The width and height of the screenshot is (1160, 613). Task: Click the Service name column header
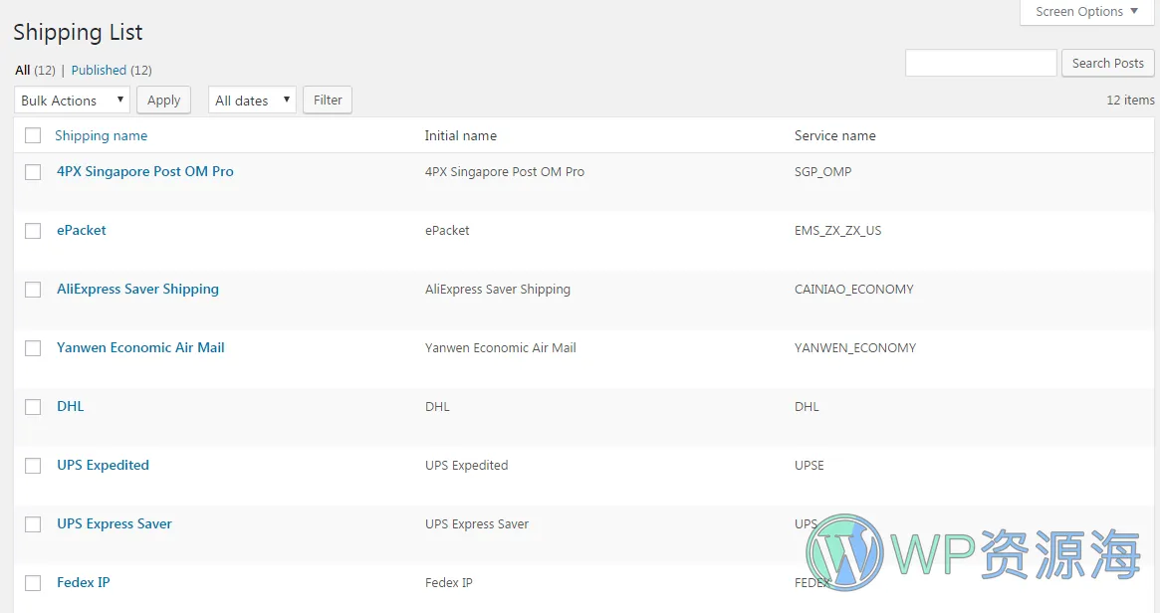835,136
